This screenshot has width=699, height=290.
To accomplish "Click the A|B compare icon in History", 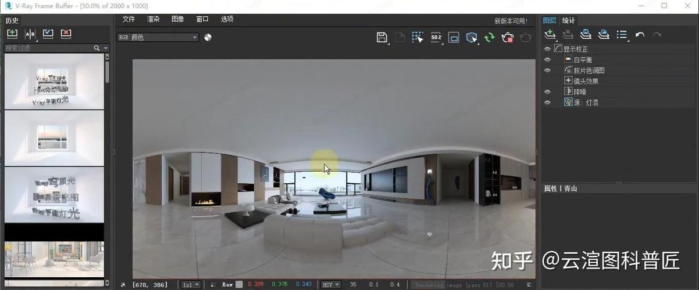I will tap(30, 34).
